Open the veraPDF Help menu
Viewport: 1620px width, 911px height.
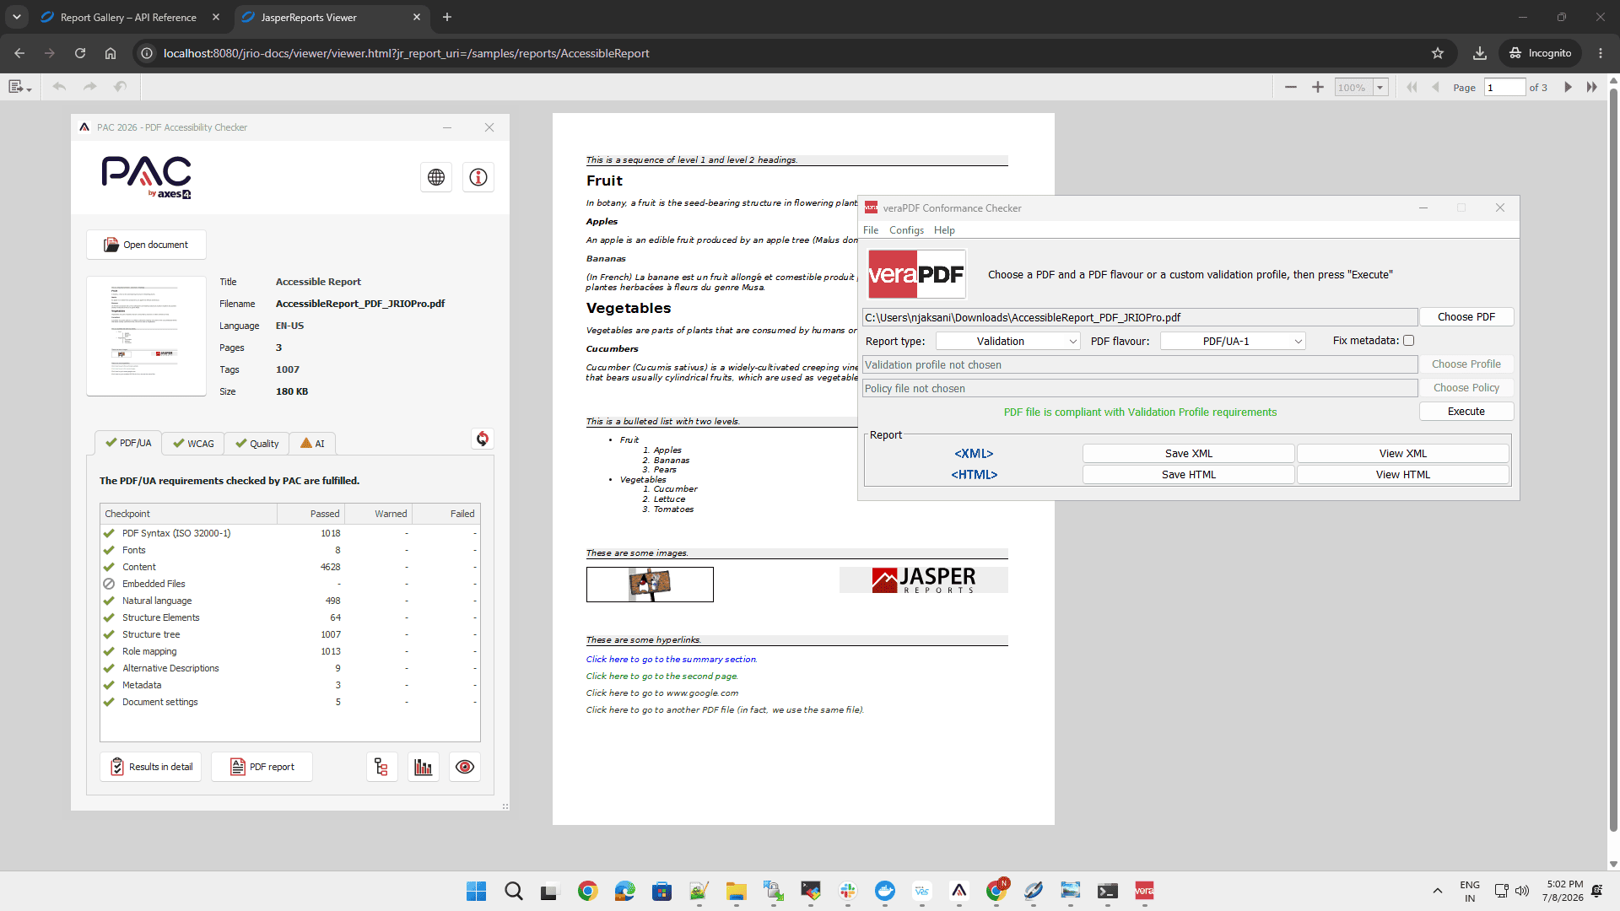click(x=944, y=230)
